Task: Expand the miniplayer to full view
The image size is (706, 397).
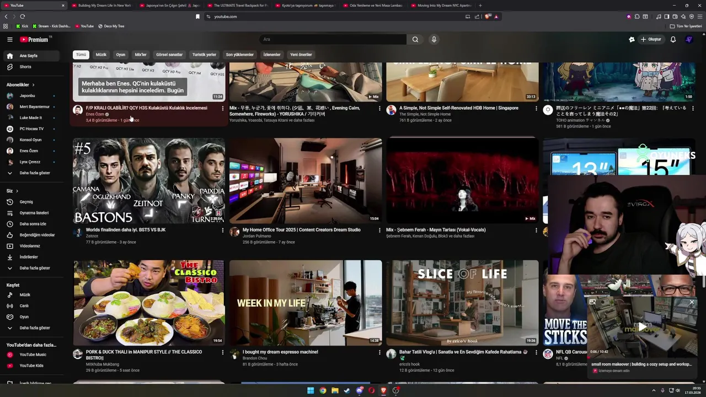Action: tap(592, 302)
